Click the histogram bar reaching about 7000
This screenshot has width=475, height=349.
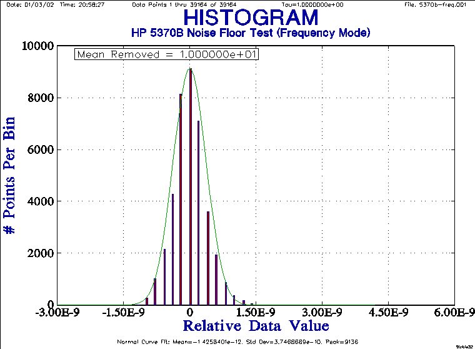[x=198, y=213]
